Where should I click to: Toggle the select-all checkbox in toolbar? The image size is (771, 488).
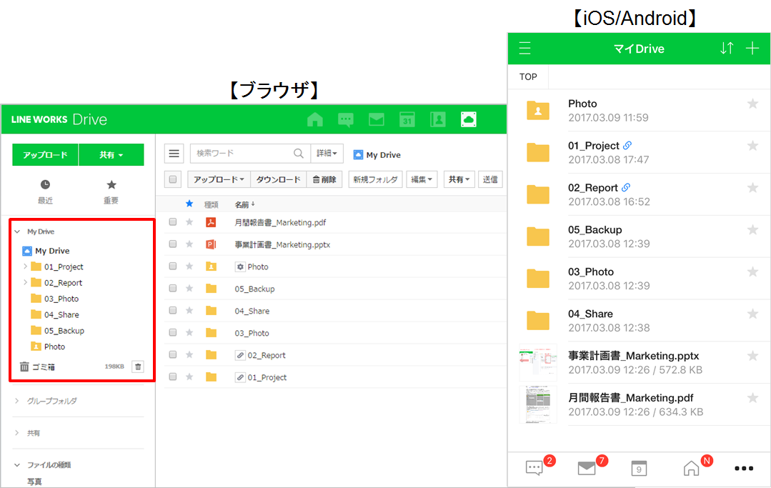[x=172, y=179]
